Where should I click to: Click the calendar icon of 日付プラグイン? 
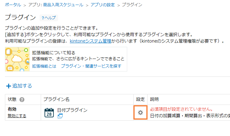coord(49,113)
